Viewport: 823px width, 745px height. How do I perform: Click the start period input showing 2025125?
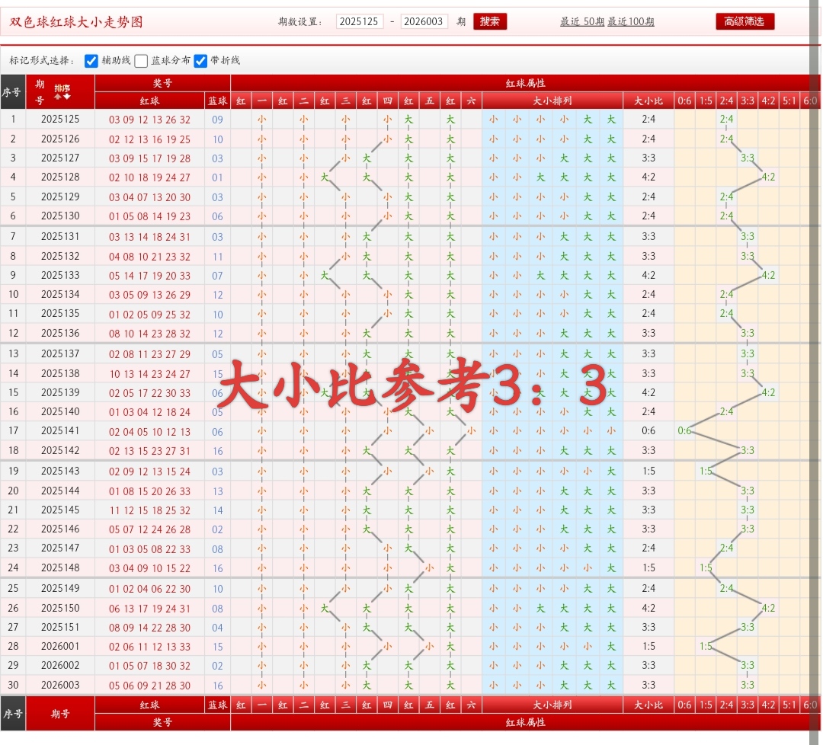click(x=360, y=21)
